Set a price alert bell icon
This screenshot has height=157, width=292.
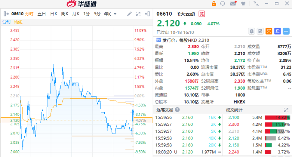pyautogui.click(x=252, y=31)
